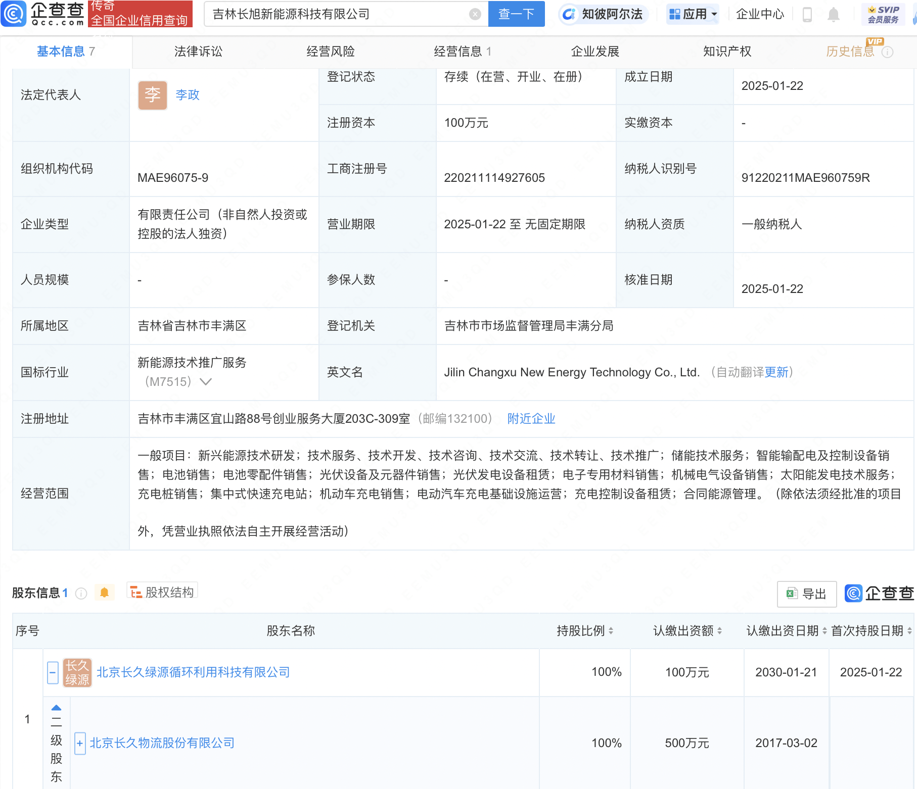Click info icon beside 历史信息 tab
Viewport: 917px width, 789px height.
click(887, 52)
